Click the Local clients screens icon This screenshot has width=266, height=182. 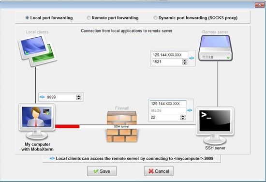(x=38, y=50)
